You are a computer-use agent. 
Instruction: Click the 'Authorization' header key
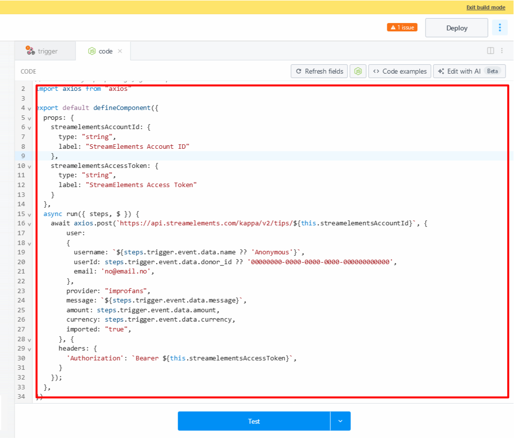pyautogui.click(x=95, y=358)
